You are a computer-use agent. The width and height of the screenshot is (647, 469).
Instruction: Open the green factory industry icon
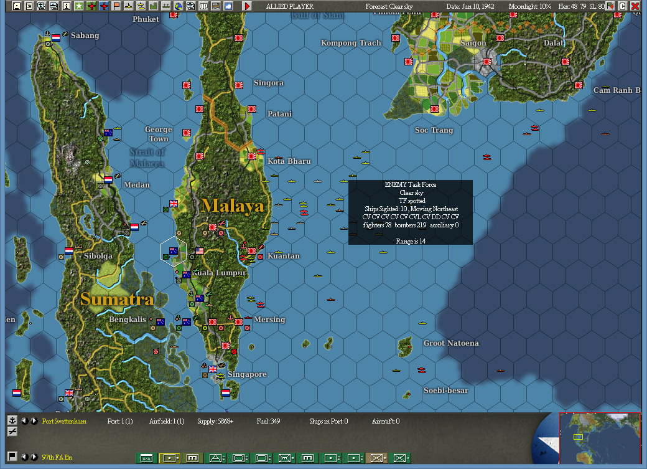[154, 6]
